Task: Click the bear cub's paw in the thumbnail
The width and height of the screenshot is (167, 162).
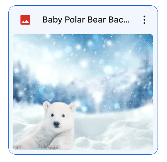Action: (53, 147)
